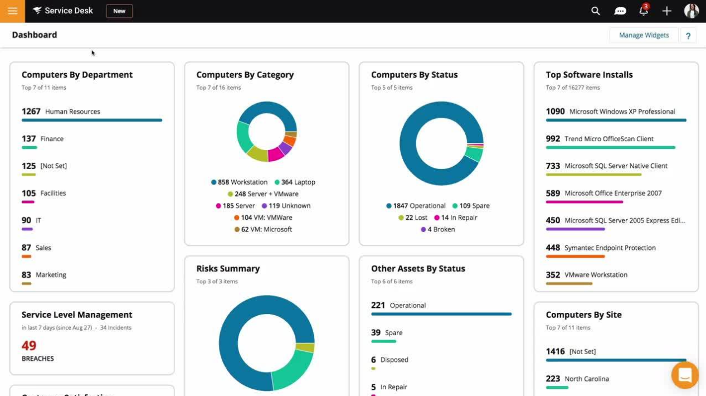Select the 62 VM: Microsoft legend entry
The width and height of the screenshot is (706, 396).
pyautogui.click(x=263, y=229)
